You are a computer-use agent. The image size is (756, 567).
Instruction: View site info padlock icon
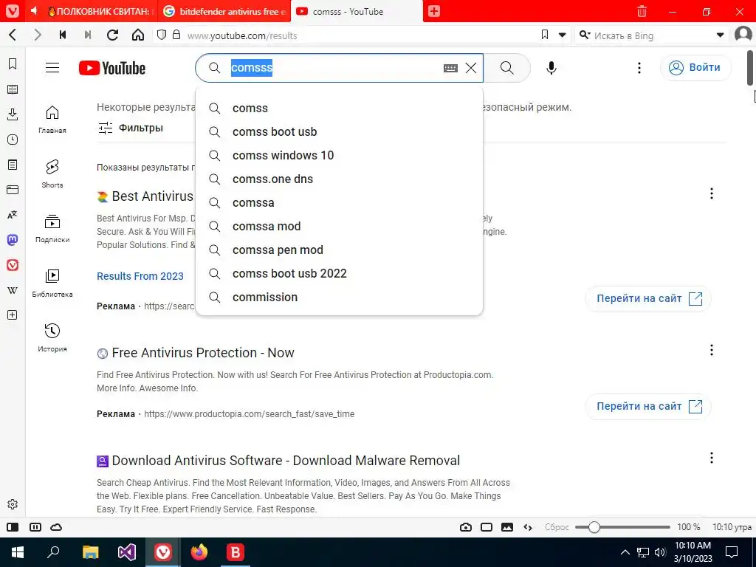[x=176, y=35]
